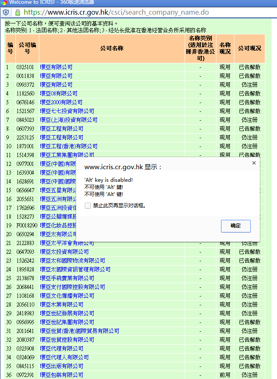Click the 公司编号 column header

[x=27, y=48]
